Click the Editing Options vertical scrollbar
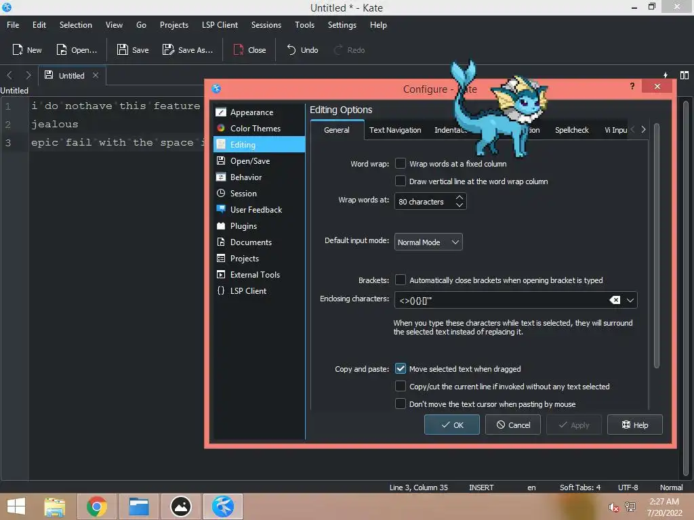The image size is (694, 520). [656, 245]
